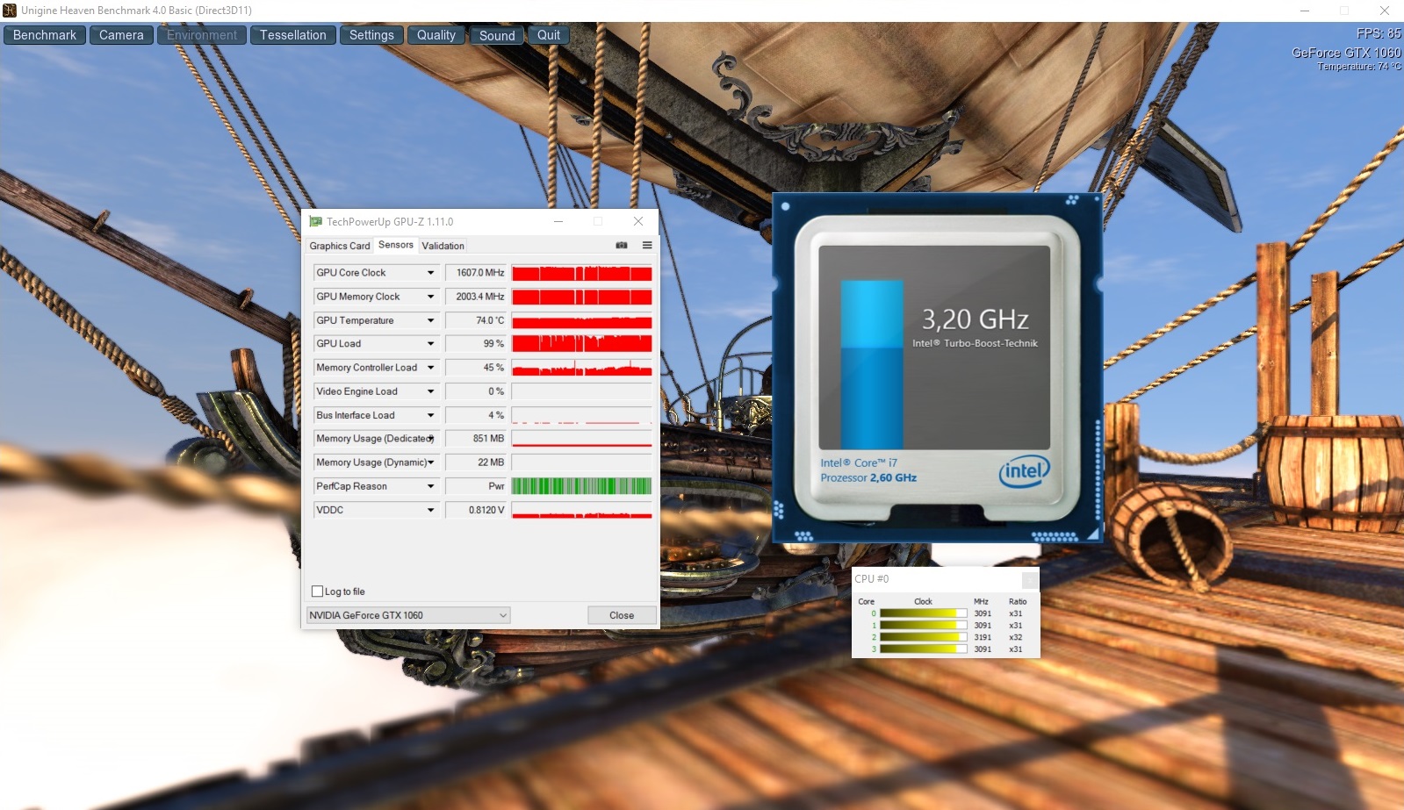1404x810 pixels.
Task: Click the 3191 MHz value for Core 2
Action: coord(983,637)
